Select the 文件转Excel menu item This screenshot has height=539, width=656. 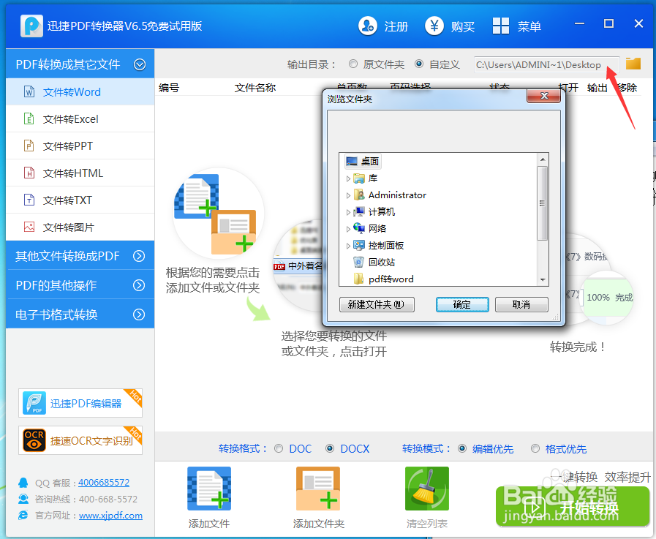click(x=80, y=119)
